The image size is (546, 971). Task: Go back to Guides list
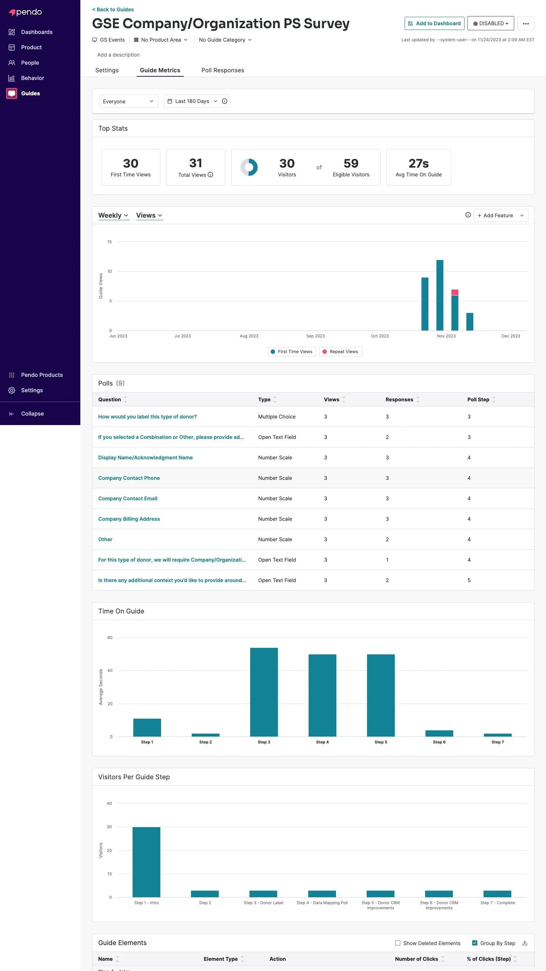click(113, 9)
